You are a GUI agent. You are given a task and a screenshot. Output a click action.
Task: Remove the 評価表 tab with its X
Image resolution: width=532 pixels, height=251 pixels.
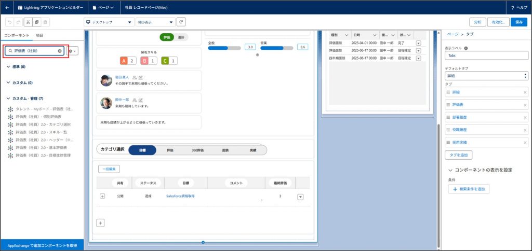(525, 105)
